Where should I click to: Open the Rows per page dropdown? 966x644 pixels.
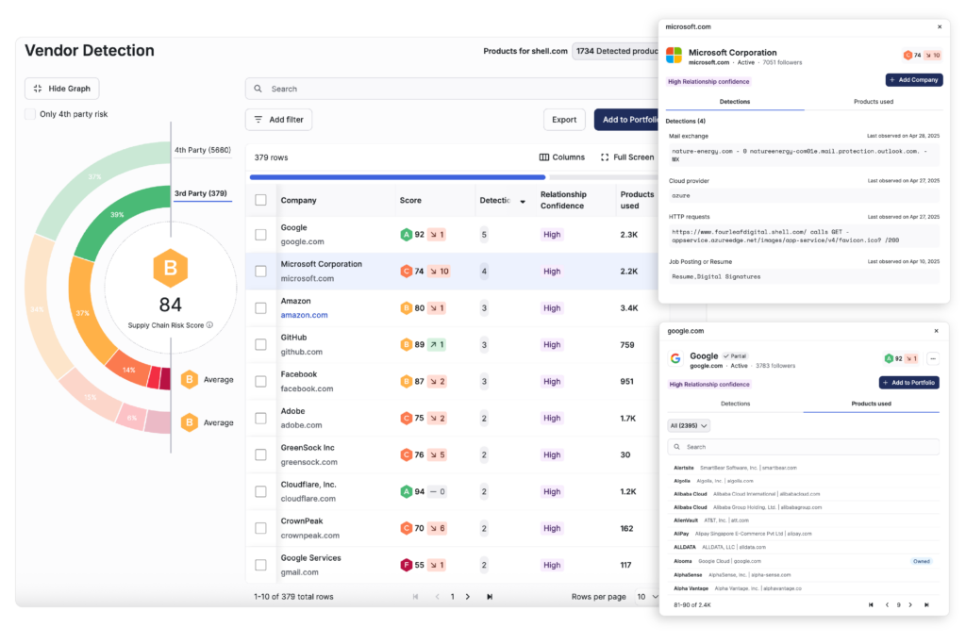647,597
